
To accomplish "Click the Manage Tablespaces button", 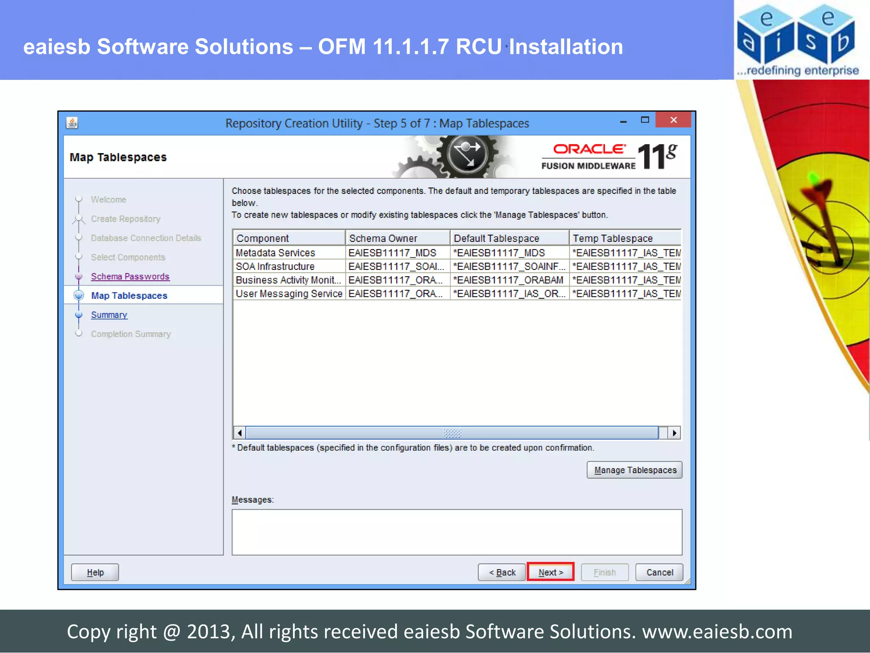I will click(x=635, y=470).
